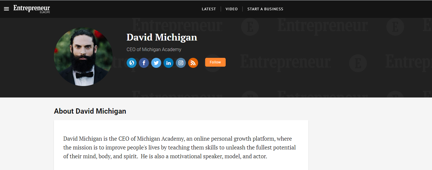The width and height of the screenshot is (432, 170).
Task: Visit David Michigan's website via globe icon
Action: 132,63
